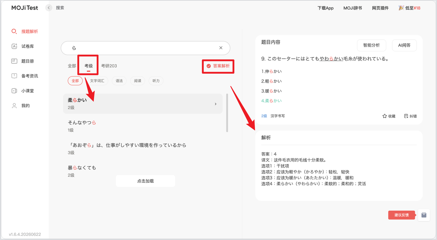Click 点击加载 to load more
This screenshot has width=437, height=240.
point(145,181)
